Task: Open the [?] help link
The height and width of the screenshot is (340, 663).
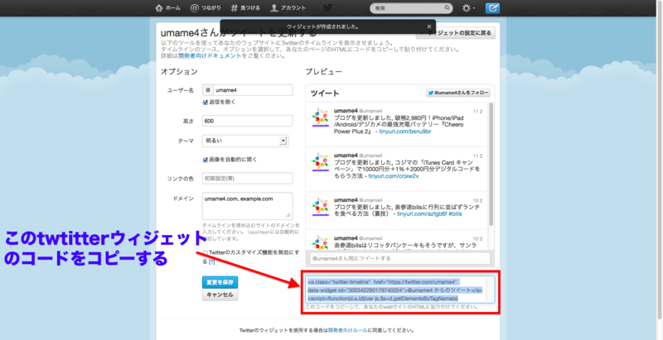Action: tap(212, 262)
